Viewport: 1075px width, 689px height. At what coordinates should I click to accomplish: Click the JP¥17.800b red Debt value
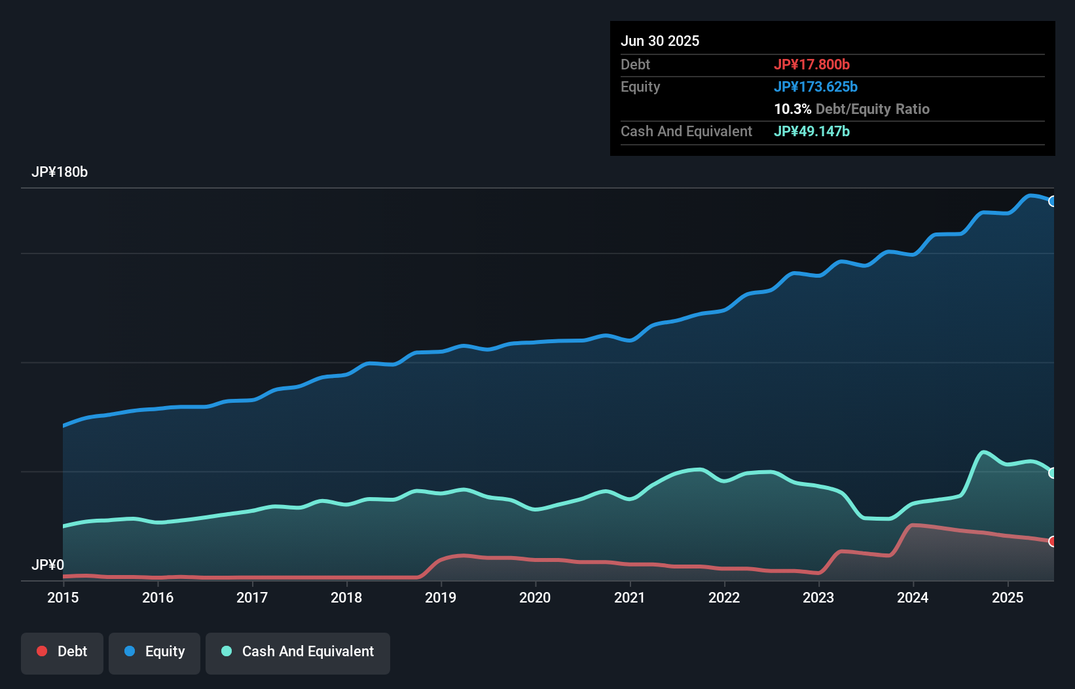tap(812, 65)
